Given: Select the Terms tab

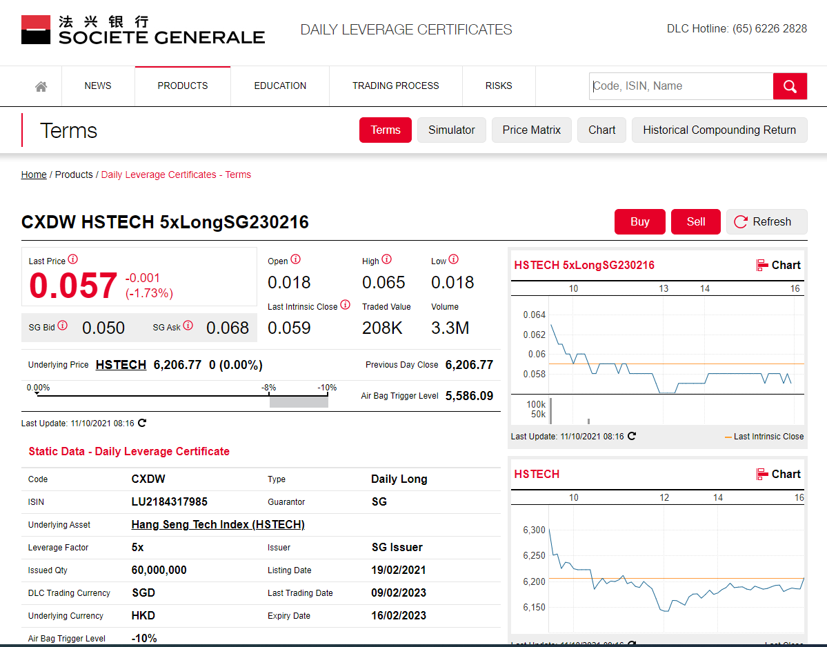Looking at the screenshot, I should point(386,130).
